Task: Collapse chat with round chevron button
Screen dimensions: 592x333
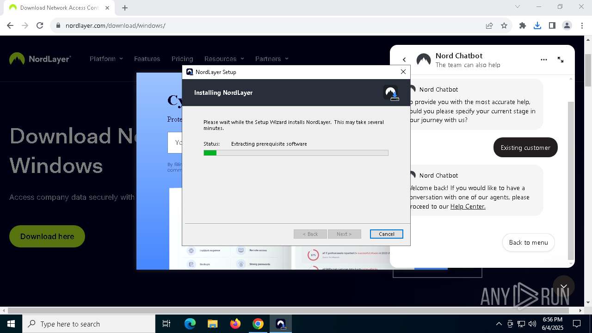Action: (563, 286)
